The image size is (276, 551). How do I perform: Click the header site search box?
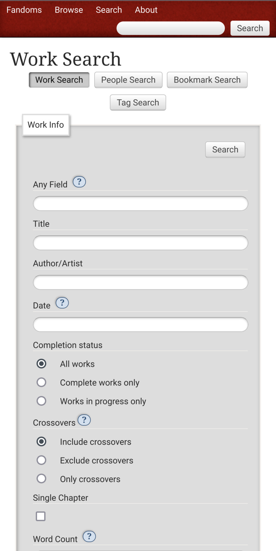pyautogui.click(x=171, y=28)
